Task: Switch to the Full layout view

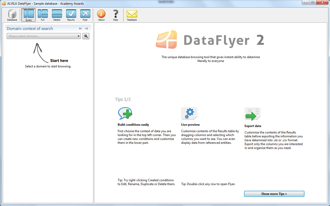Action: click(x=43, y=15)
